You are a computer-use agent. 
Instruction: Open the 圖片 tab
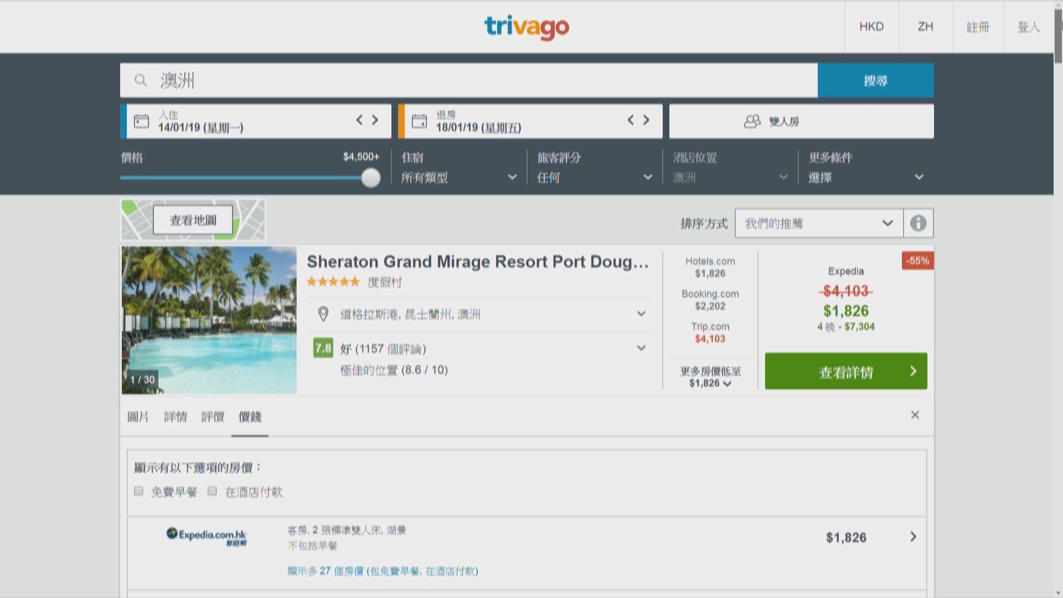138,417
